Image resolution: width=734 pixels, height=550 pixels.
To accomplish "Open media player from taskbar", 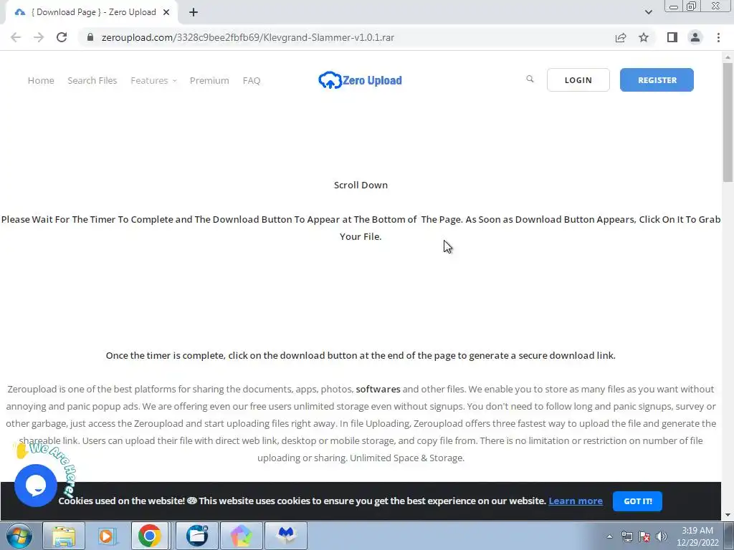I will click(106, 536).
